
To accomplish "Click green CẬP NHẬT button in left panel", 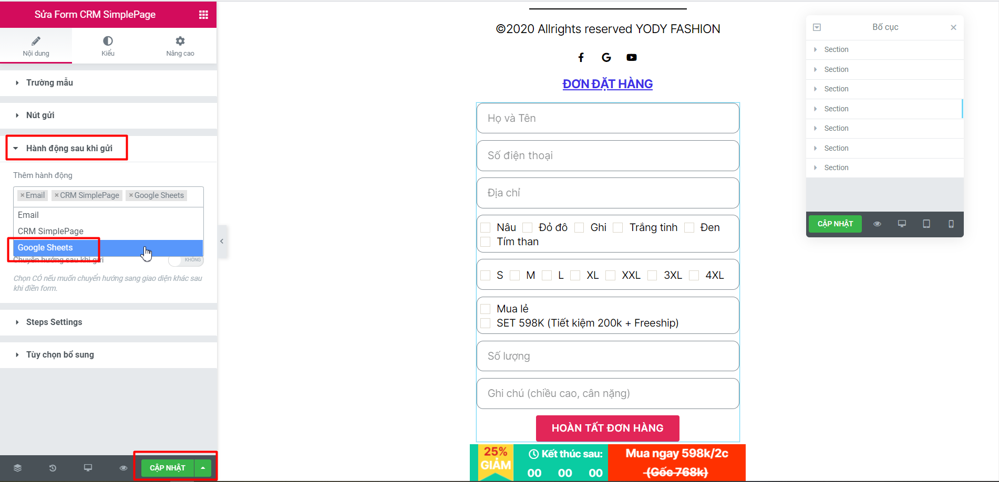I will 168,468.
